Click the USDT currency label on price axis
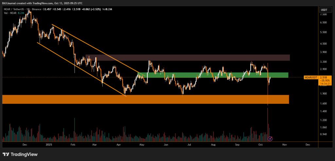 pos(324,10)
